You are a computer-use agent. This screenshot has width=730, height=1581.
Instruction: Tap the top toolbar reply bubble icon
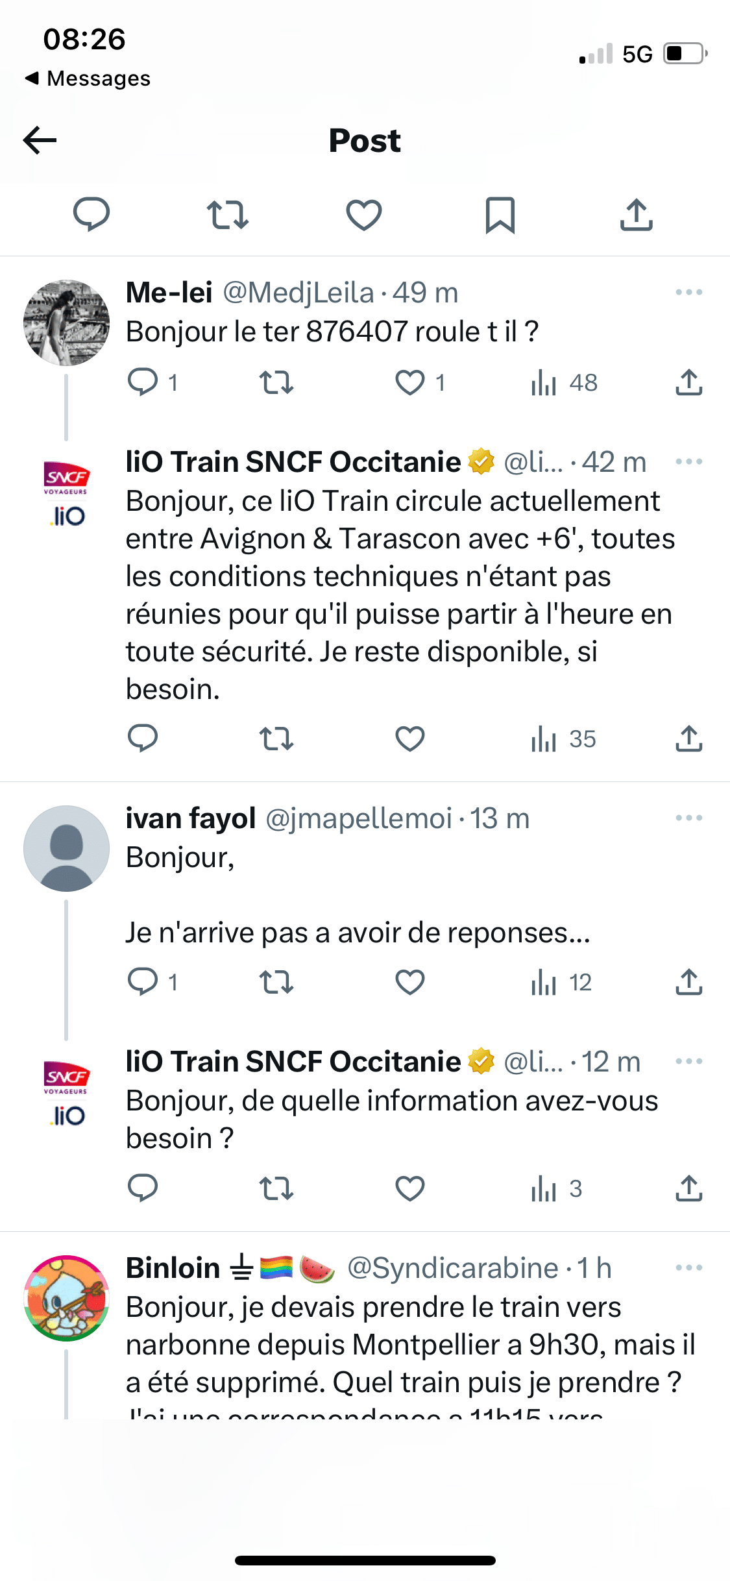[91, 215]
